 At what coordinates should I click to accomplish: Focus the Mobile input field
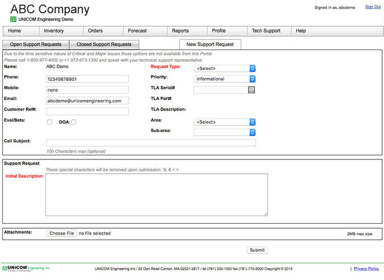[x=88, y=90]
